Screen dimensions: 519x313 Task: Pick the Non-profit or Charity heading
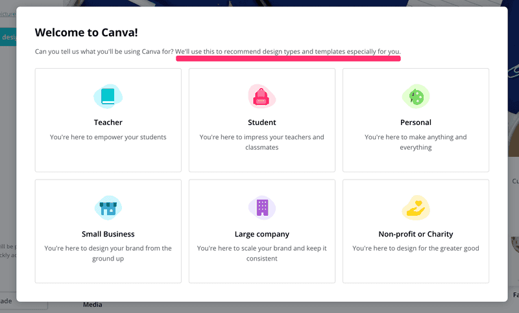[416, 234]
